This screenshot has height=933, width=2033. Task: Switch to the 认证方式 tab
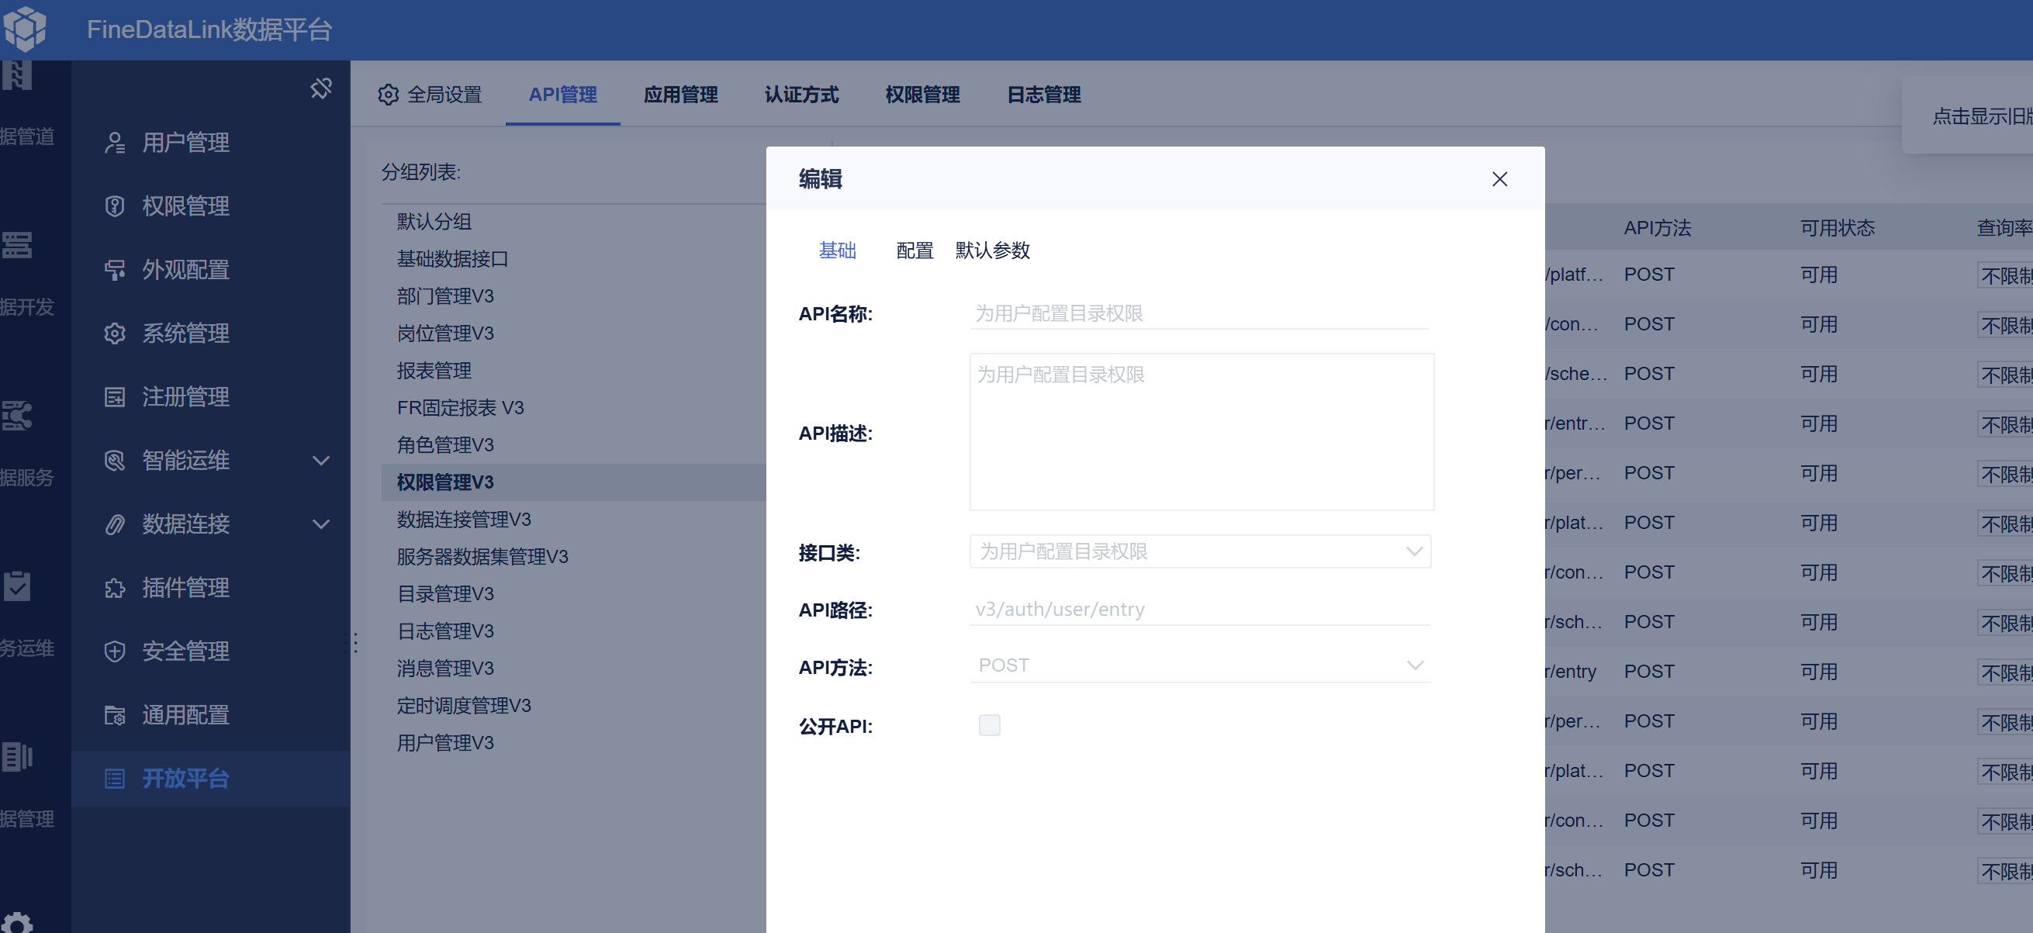coord(802,95)
